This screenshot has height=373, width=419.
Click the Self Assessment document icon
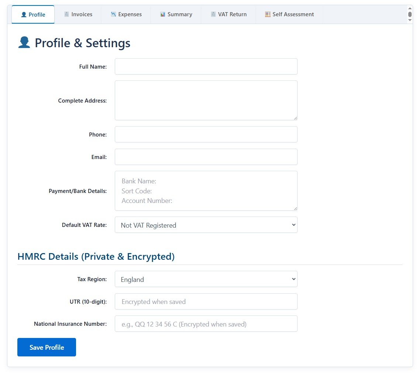(x=267, y=14)
